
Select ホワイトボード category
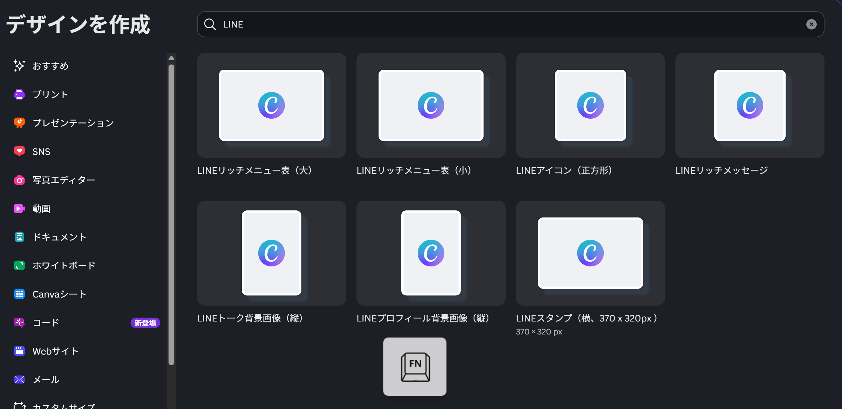[64, 265]
